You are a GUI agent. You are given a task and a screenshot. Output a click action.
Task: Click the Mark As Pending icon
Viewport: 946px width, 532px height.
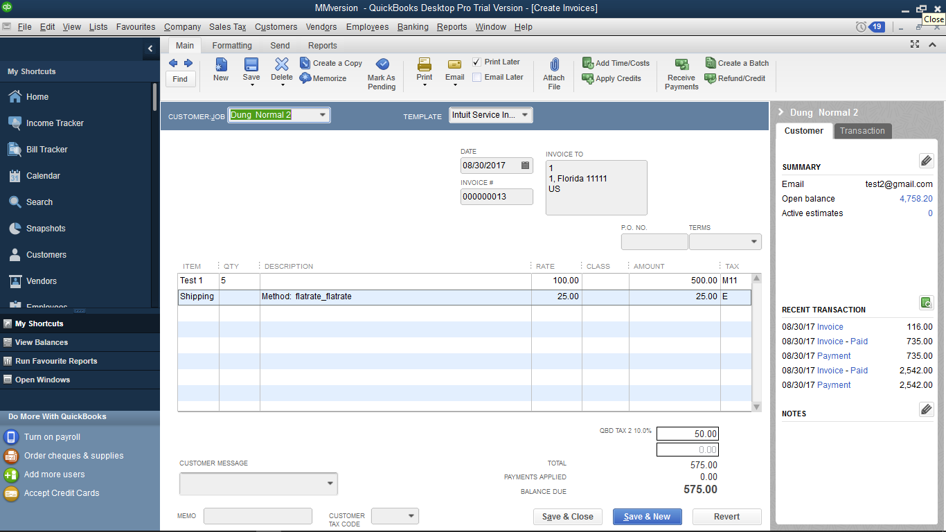382,64
